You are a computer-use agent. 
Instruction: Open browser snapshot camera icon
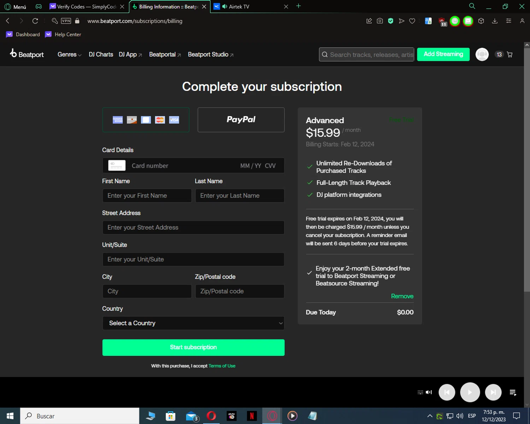(380, 21)
